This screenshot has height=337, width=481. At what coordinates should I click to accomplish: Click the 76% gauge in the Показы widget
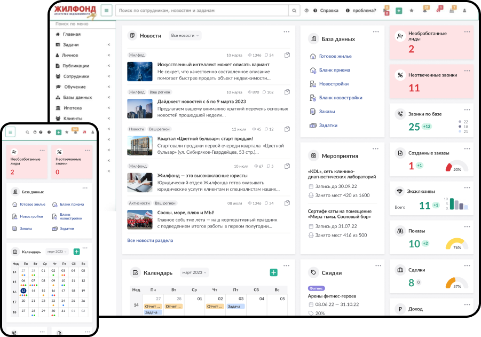[x=456, y=244]
